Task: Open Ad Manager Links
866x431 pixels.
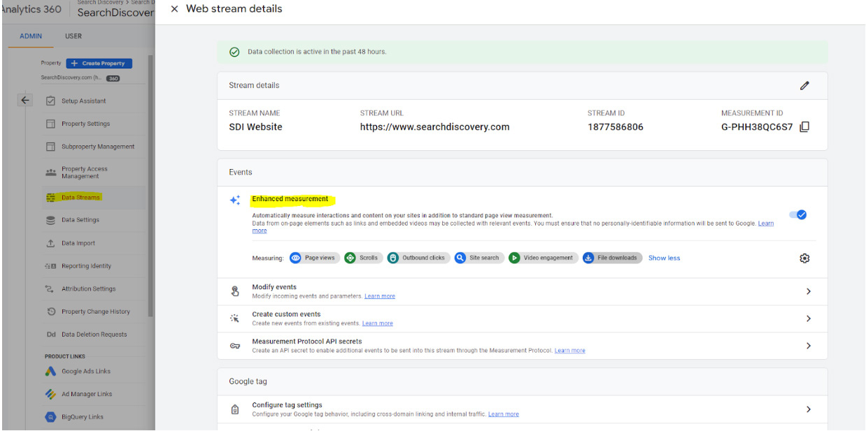Action: (x=87, y=394)
